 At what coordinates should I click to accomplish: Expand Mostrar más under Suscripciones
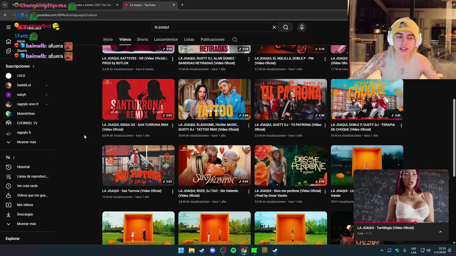tap(27, 142)
